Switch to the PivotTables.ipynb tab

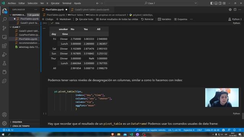tap(55, 10)
